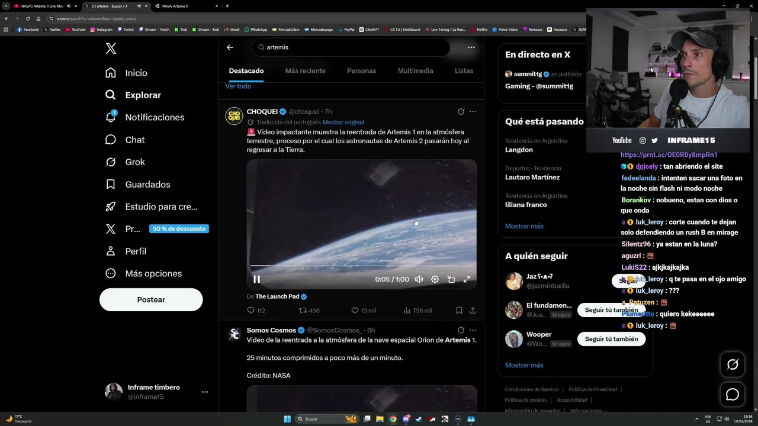Open Windows Start menu
Image resolution: width=758 pixels, height=426 pixels.
(x=287, y=419)
